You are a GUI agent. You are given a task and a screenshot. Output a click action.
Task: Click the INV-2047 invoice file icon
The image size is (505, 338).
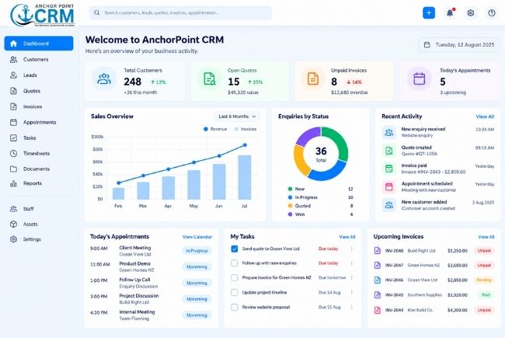click(x=377, y=265)
